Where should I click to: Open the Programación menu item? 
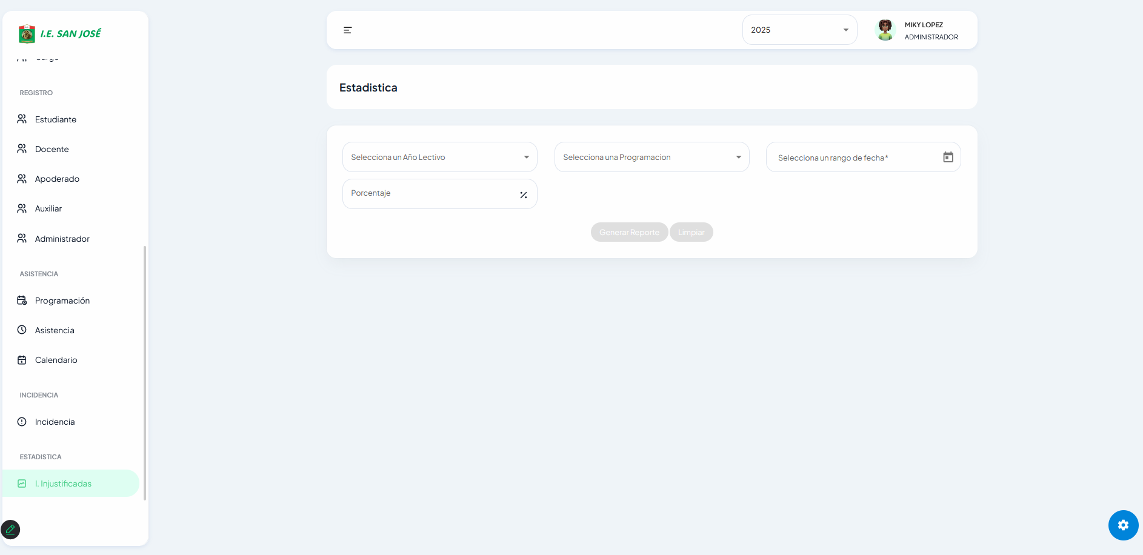62,301
